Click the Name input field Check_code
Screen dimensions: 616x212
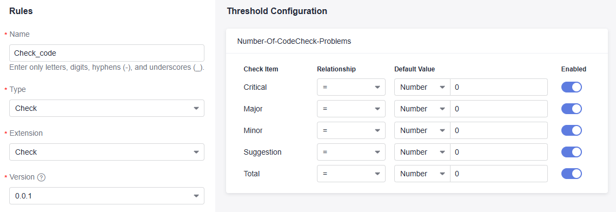(107, 53)
